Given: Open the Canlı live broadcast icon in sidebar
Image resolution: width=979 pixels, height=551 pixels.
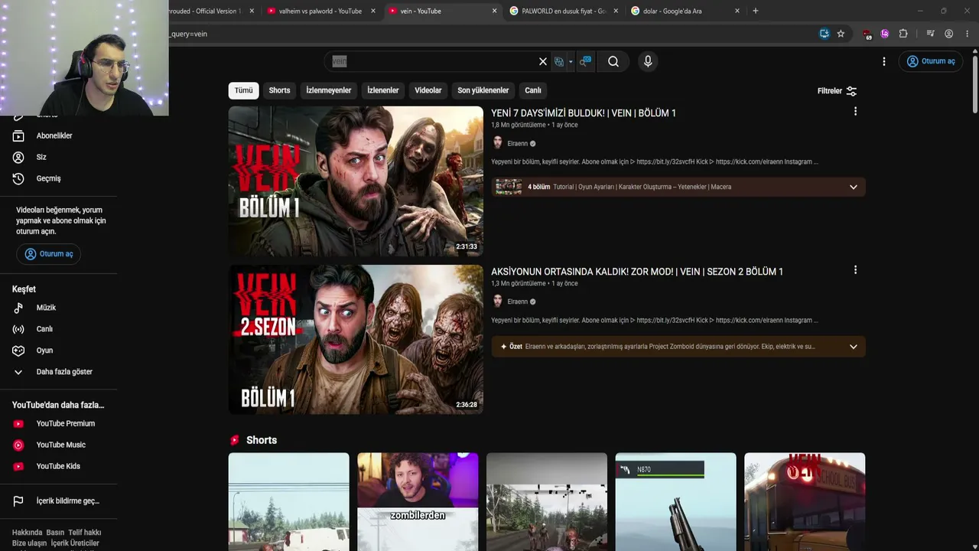Looking at the screenshot, I should pos(18,329).
